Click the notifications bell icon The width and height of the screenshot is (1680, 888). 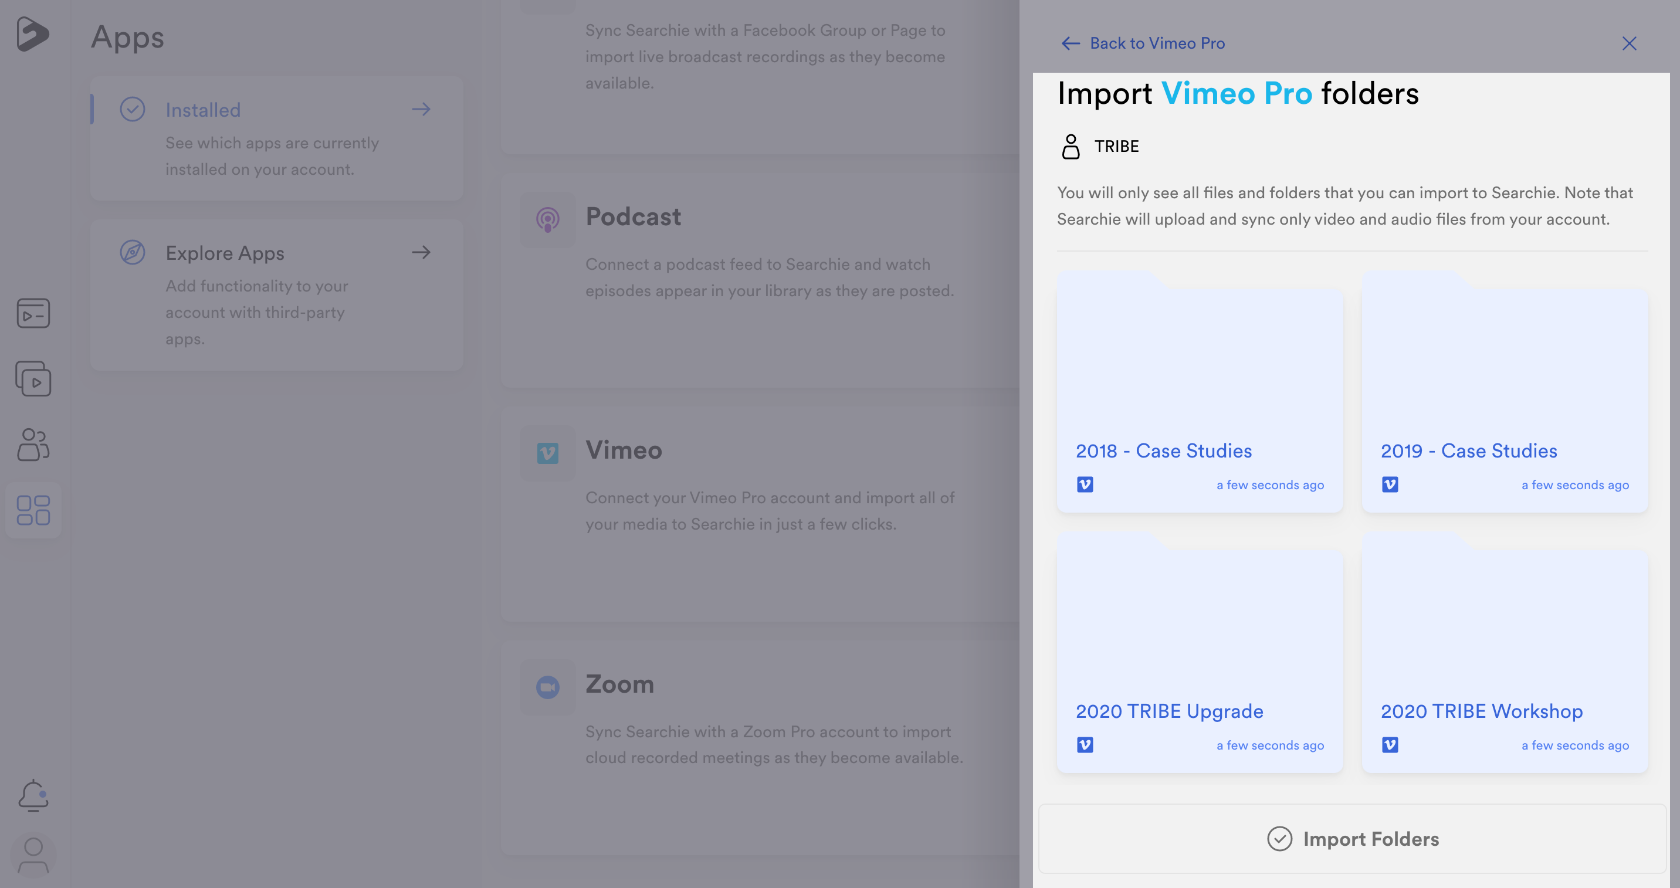point(33,795)
